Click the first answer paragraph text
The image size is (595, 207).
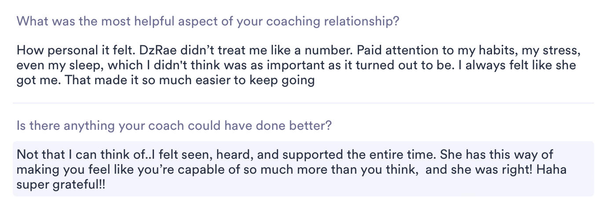pyautogui.click(x=297, y=66)
